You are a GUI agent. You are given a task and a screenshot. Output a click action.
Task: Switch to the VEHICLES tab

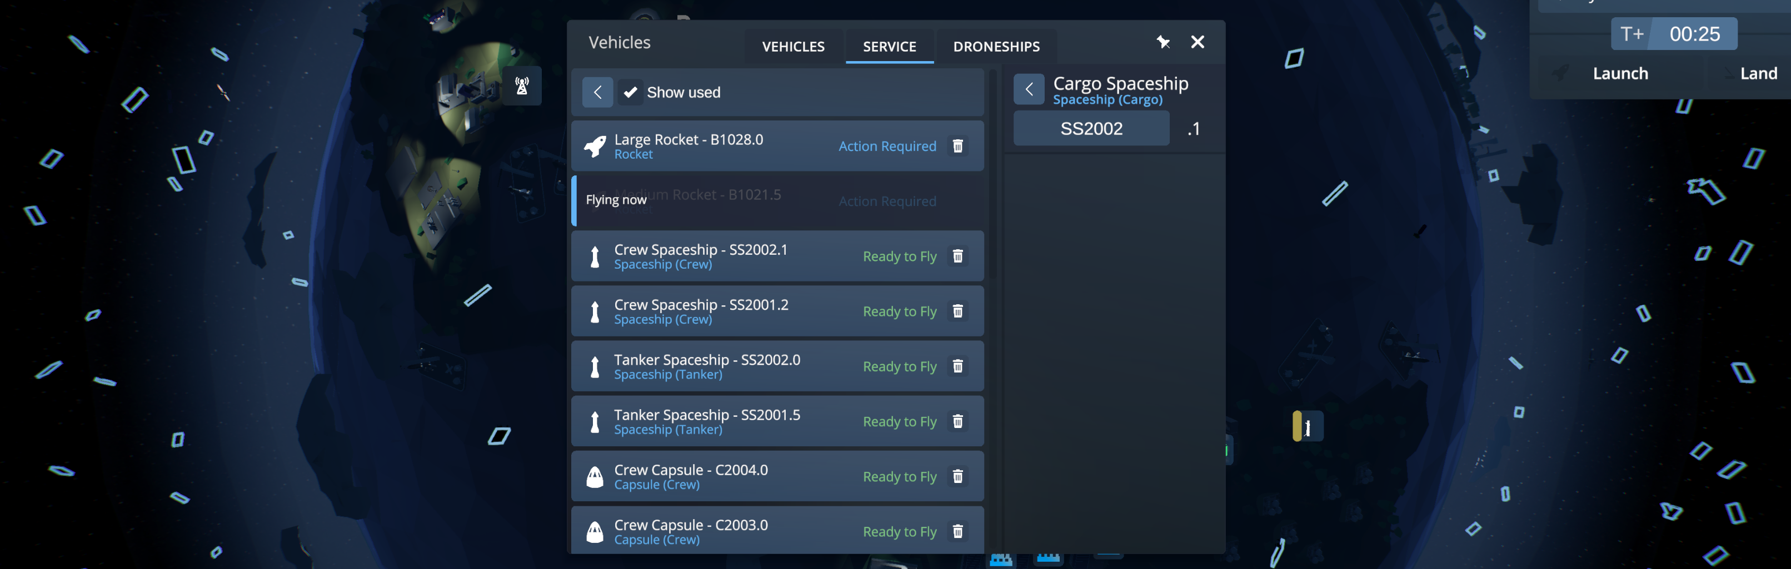click(x=792, y=46)
